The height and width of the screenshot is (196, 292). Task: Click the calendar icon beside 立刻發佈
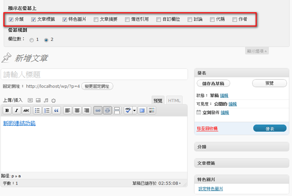(199, 112)
